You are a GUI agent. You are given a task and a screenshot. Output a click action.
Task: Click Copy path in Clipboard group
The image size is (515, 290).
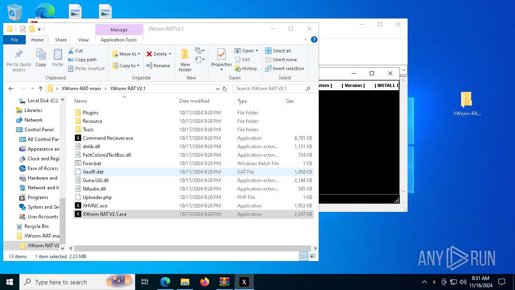(x=82, y=60)
